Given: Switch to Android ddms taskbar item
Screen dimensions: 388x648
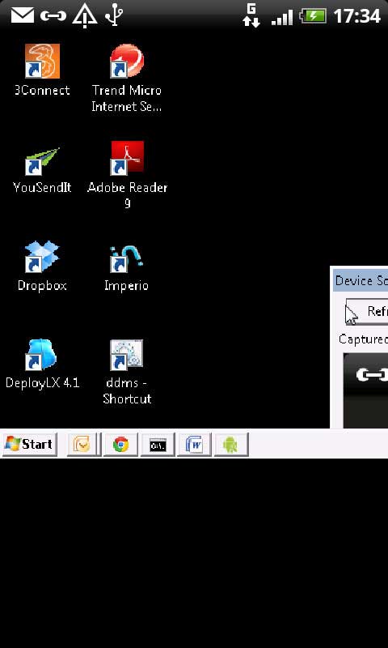Looking at the screenshot, I should (231, 444).
